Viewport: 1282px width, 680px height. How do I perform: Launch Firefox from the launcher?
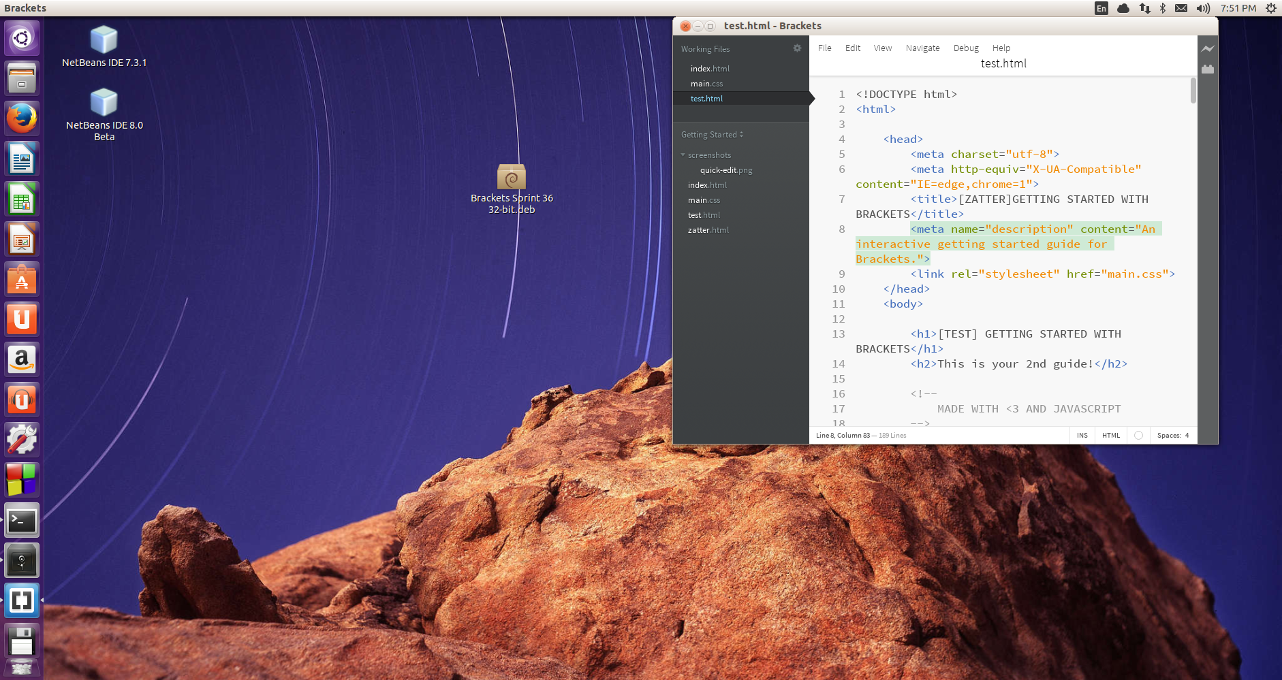pos(22,118)
